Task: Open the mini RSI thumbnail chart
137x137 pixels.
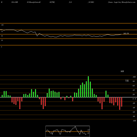Action: (x=68, y=131)
